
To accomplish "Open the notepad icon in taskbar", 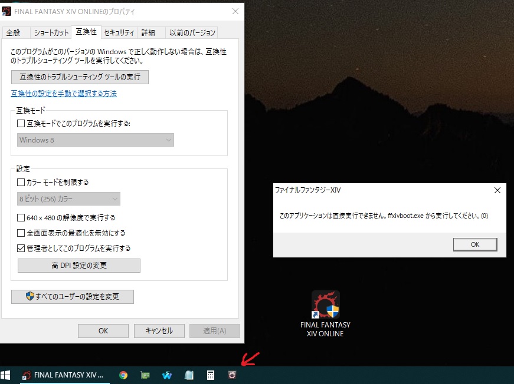I will pyautogui.click(x=189, y=375).
